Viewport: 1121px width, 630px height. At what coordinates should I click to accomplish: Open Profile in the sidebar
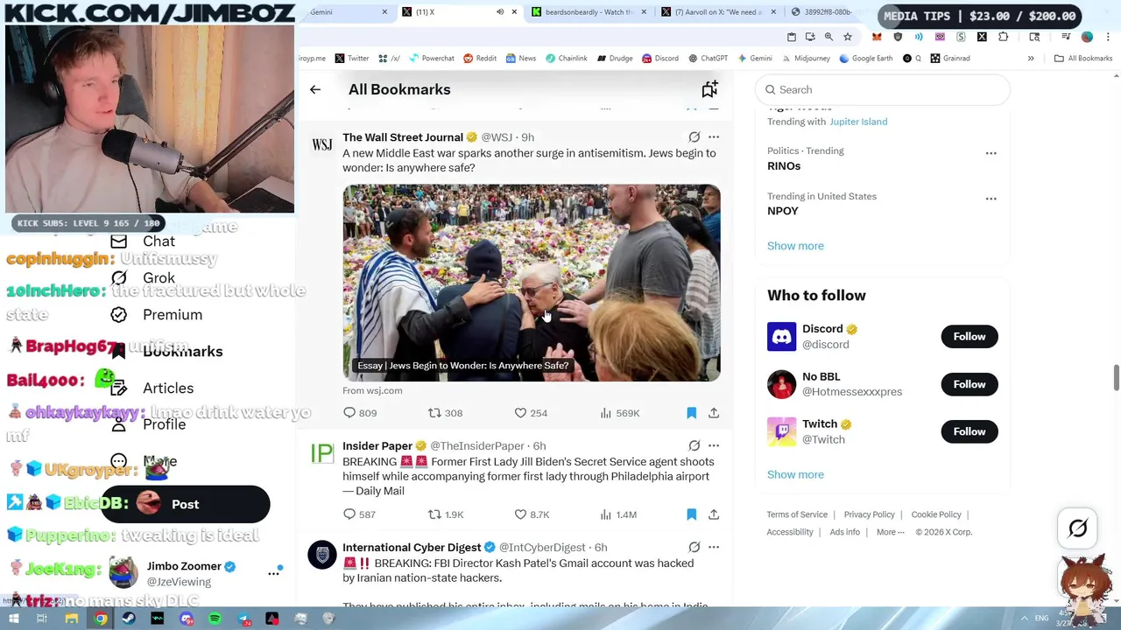(149, 424)
